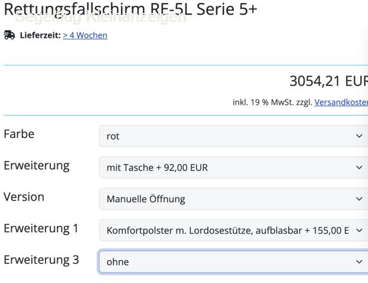Open the '> 4 Wochen' delivery time link
This screenshot has width=368, height=283.
point(85,35)
